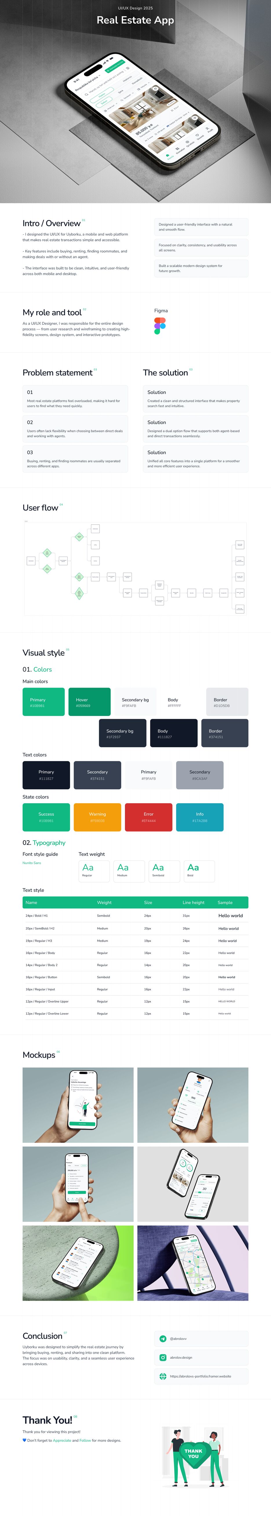
Task: Click the "Real Estate App" title
Action: tap(136, 20)
